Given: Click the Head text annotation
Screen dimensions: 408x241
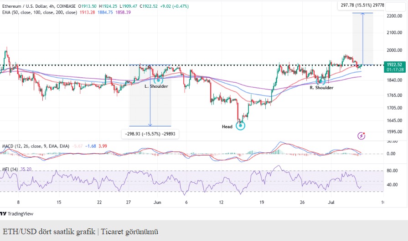Looking at the screenshot, I should pos(227,126).
